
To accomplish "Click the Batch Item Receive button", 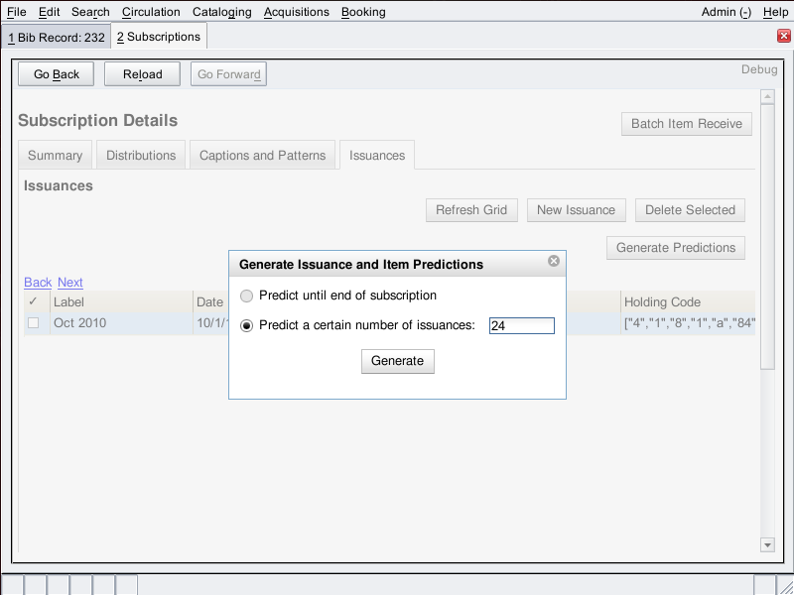I will (x=686, y=124).
